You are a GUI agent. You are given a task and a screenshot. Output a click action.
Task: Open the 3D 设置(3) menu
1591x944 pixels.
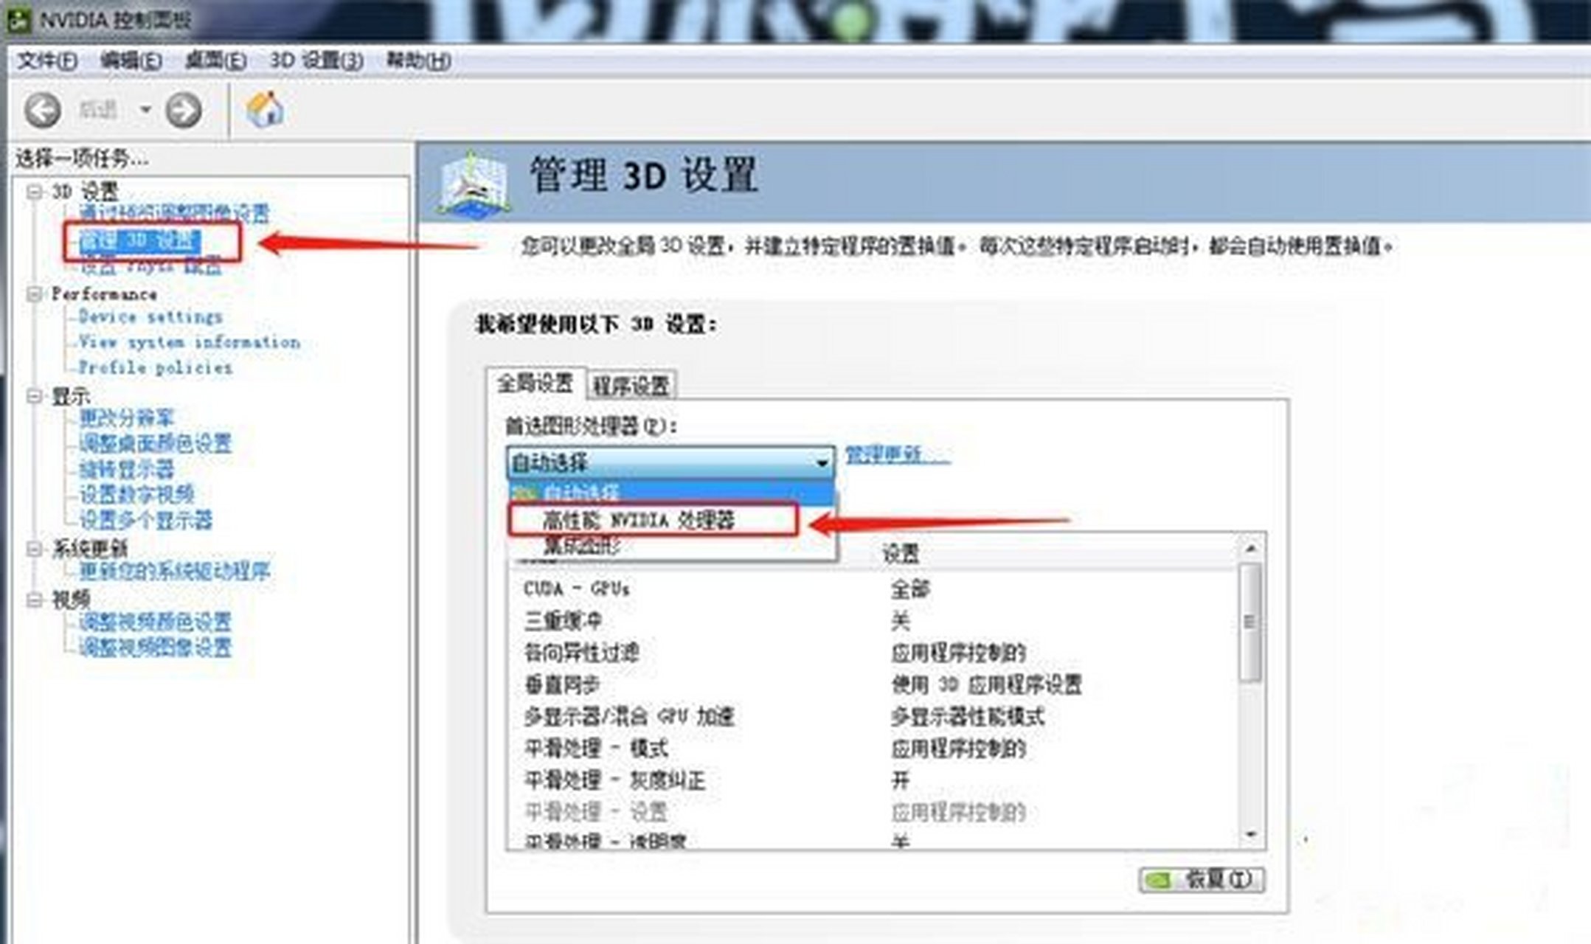pos(316,60)
